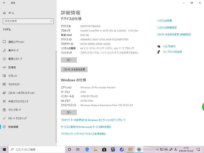Click Windows Start button on taskbar

click(4, 150)
